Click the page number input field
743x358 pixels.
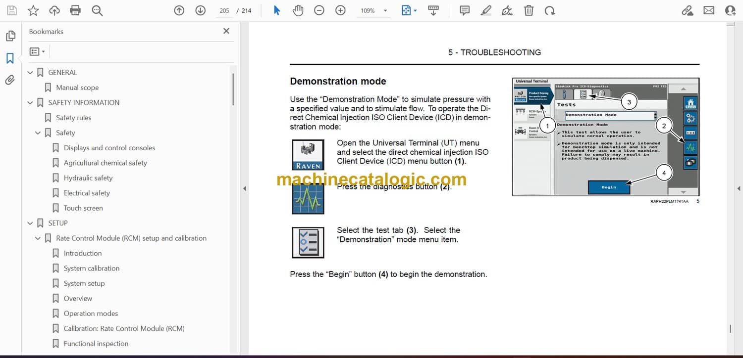click(x=224, y=10)
